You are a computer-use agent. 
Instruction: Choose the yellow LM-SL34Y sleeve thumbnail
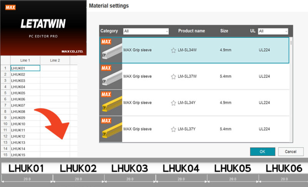111,103
